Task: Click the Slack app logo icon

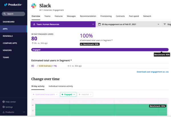Action: coord(34,6)
